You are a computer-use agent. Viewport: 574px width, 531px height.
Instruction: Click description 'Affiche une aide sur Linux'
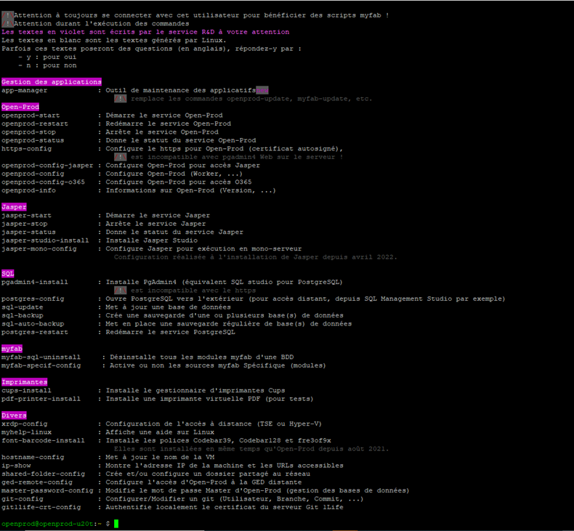point(160,432)
